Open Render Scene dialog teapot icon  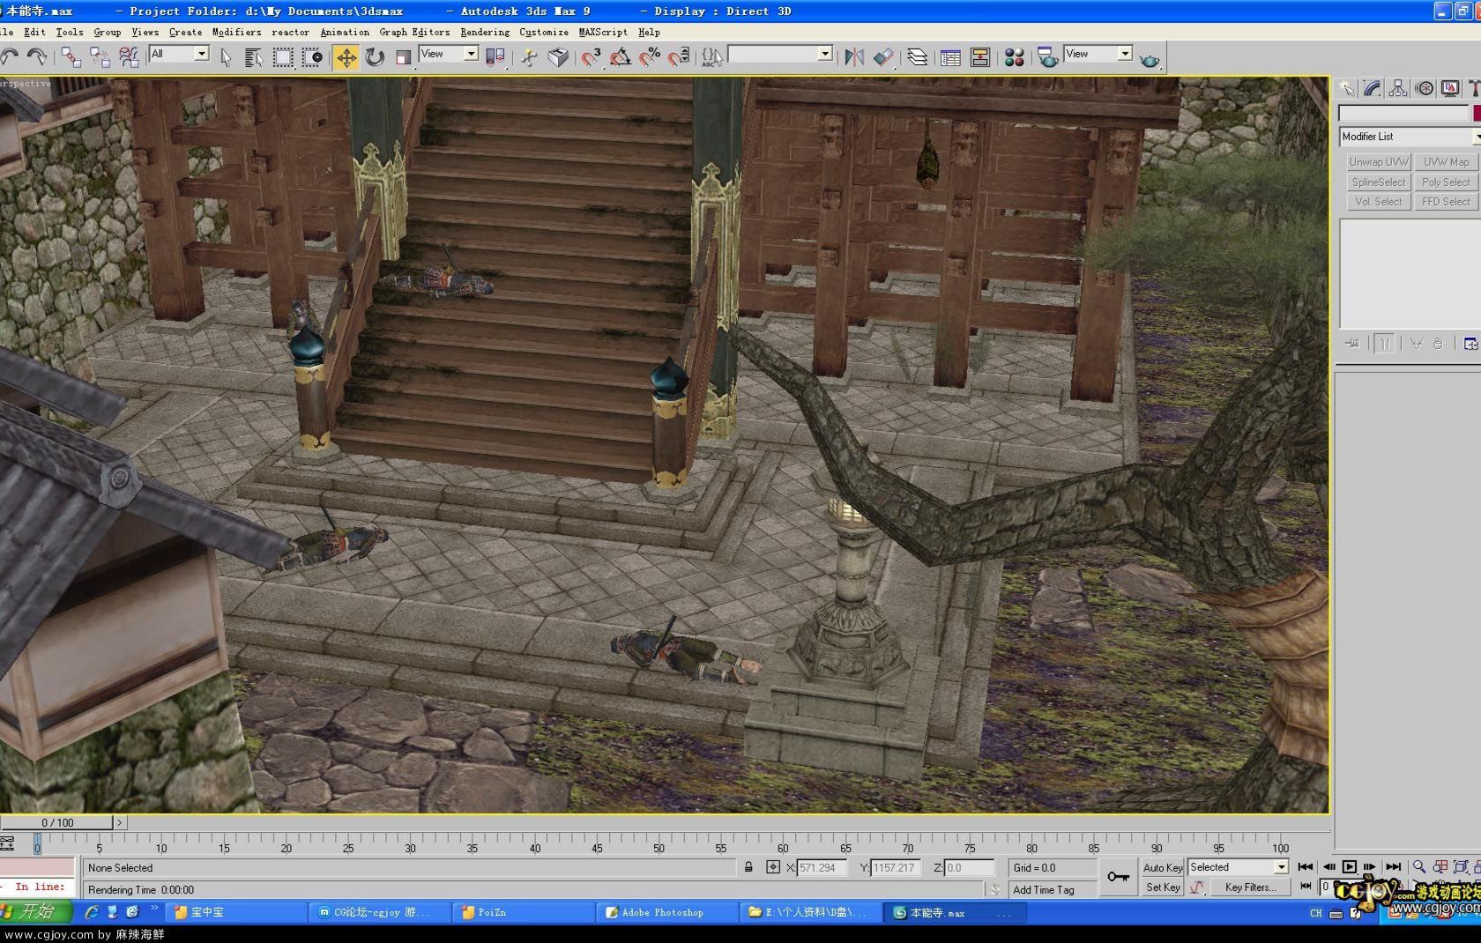pos(1048,57)
